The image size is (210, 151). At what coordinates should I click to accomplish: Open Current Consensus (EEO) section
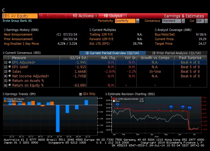[22, 53]
